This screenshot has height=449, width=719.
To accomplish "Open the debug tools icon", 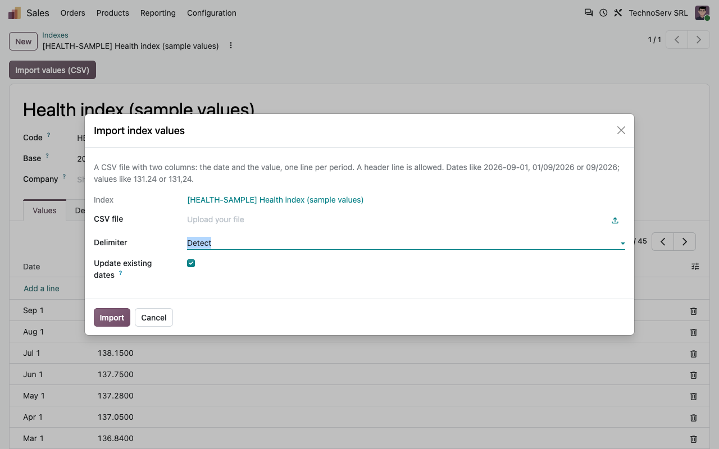I will pyautogui.click(x=618, y=12).
